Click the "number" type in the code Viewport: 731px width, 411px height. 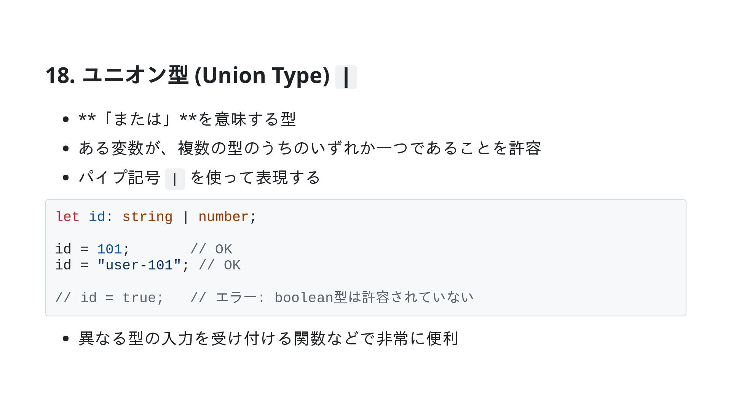pyautogui.click(x=223, y=217)
